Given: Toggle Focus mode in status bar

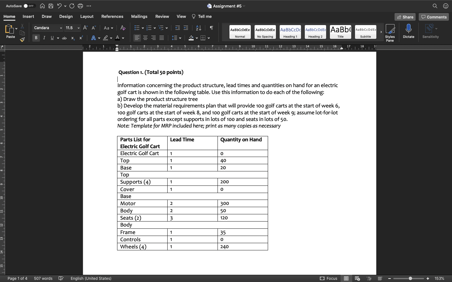Looking at the screenshot, I should coord(329,278).
